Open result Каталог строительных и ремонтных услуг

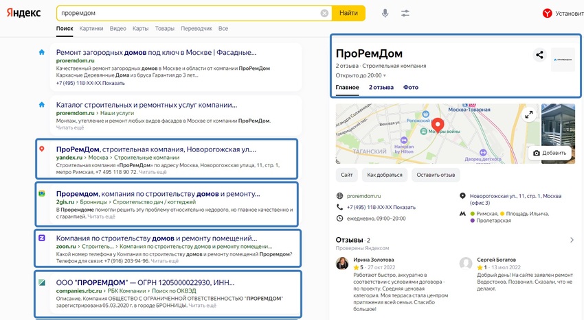(x=146, y=105)
